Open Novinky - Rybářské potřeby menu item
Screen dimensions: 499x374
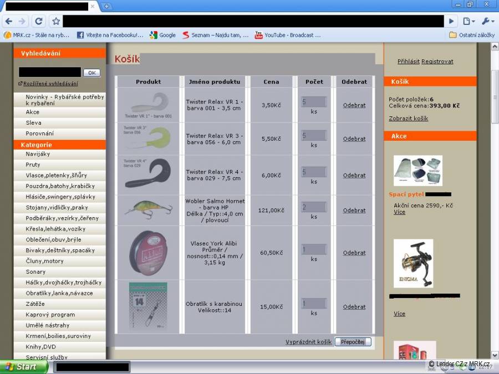(x=60, y=100)
